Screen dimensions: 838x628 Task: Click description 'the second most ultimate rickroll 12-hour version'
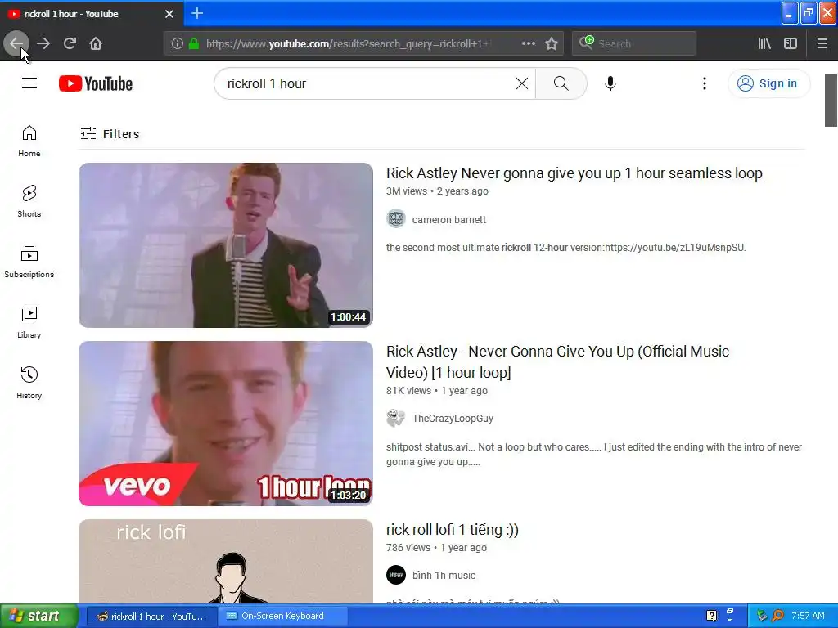click(x=566, y=247)
